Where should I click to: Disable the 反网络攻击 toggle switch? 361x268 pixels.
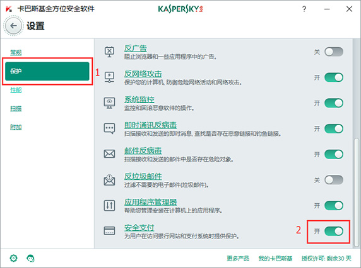point(334,77)
